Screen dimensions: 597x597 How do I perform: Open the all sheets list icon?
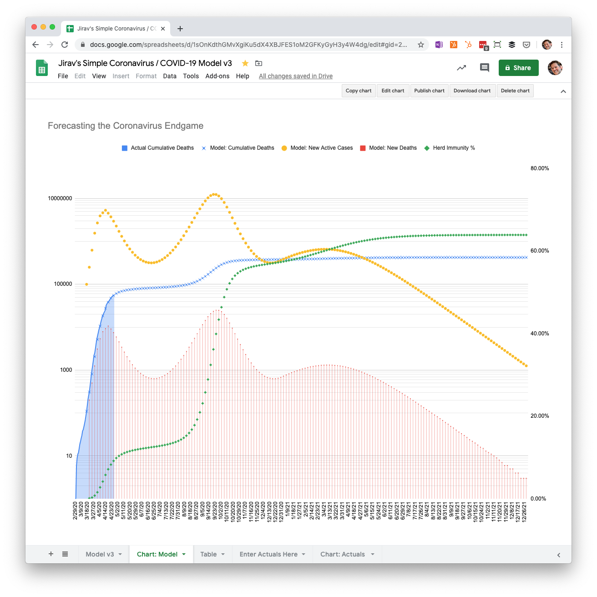click(x=65, y=554)
